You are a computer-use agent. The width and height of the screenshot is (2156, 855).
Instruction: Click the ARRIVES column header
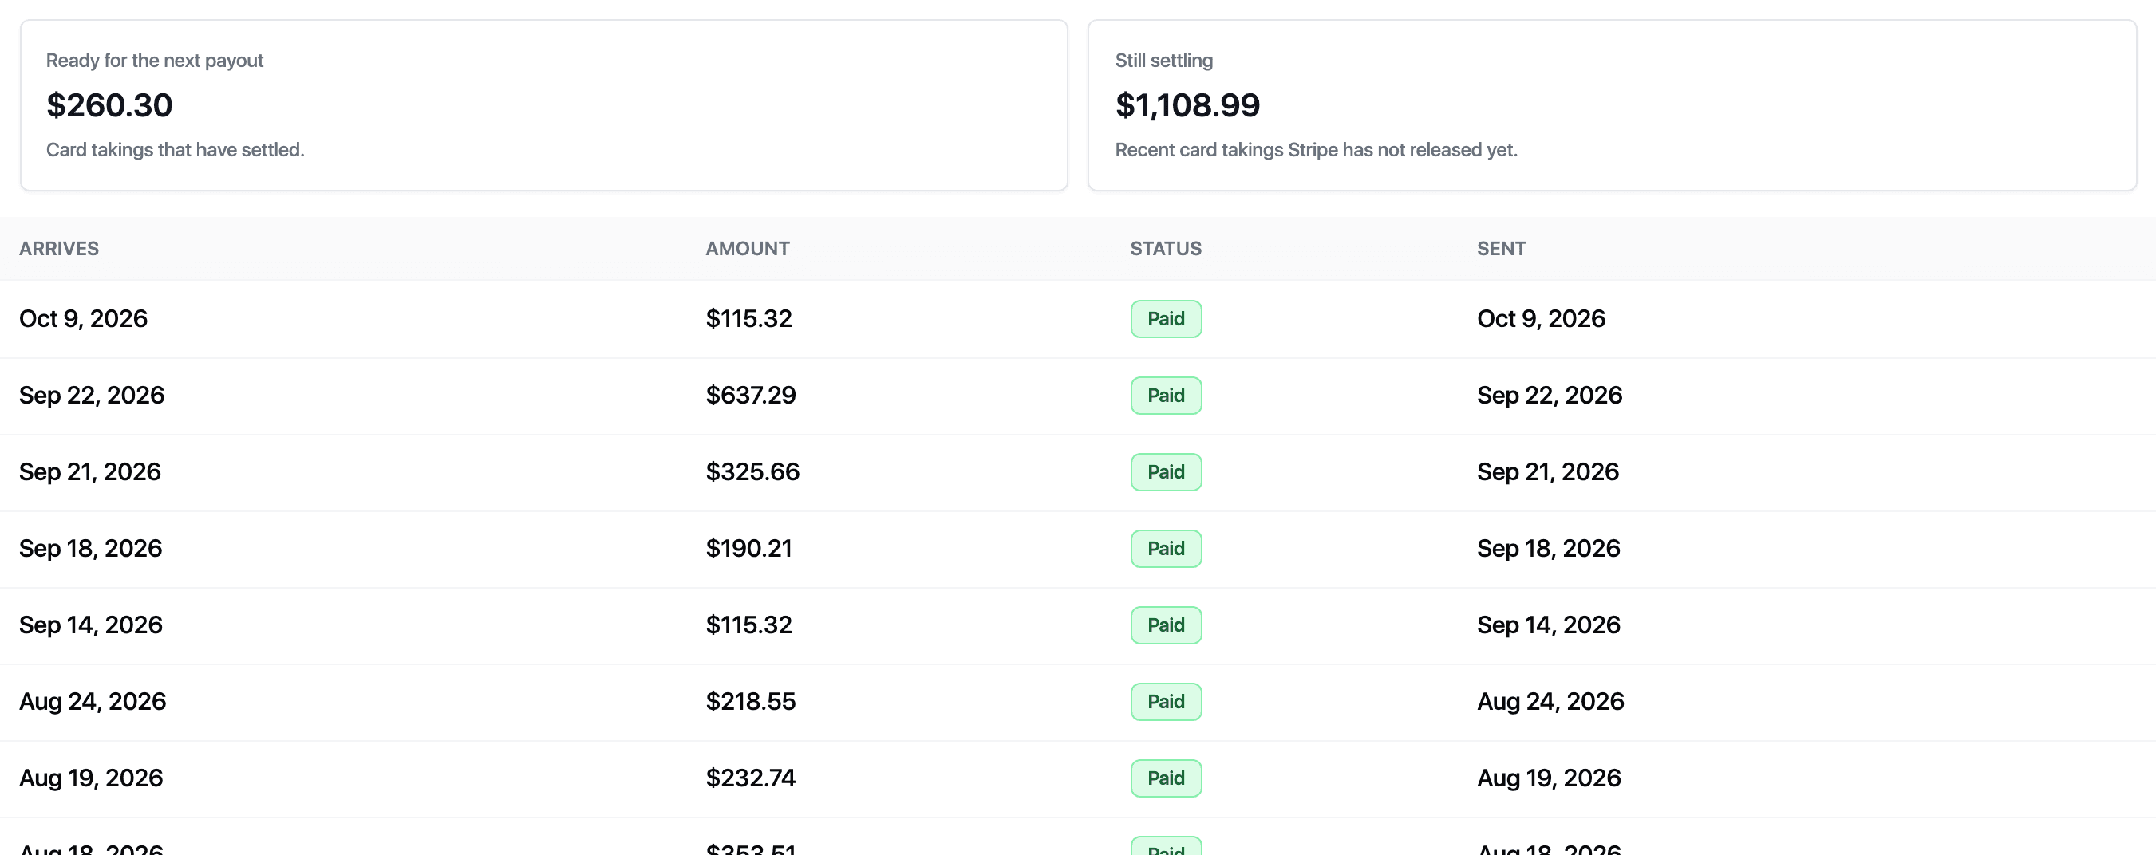[x=58, y=249]
